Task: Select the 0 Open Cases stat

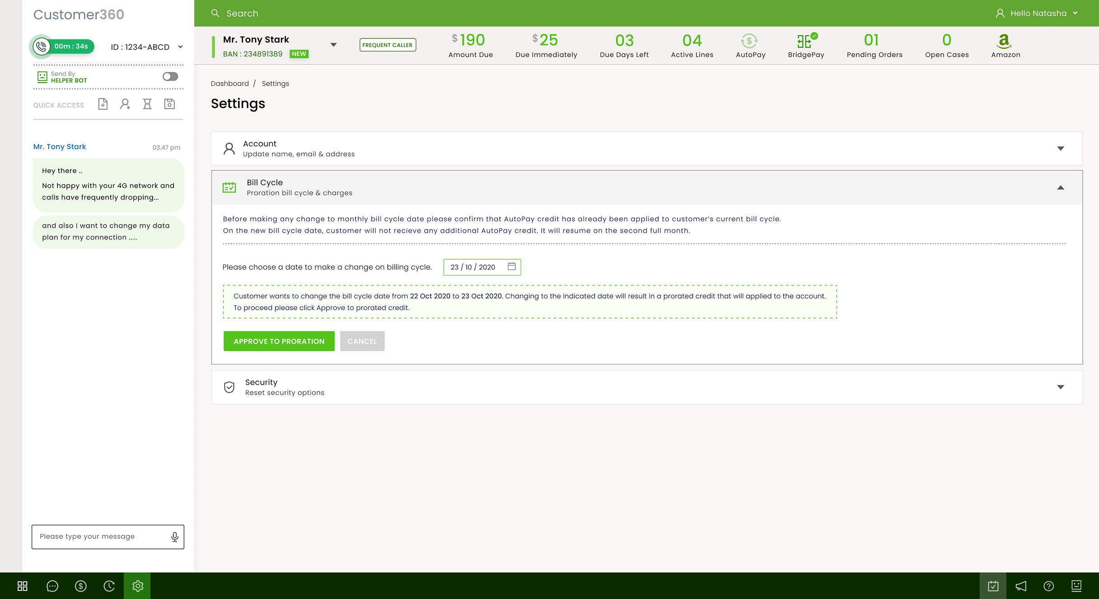Action: (947, 46)
